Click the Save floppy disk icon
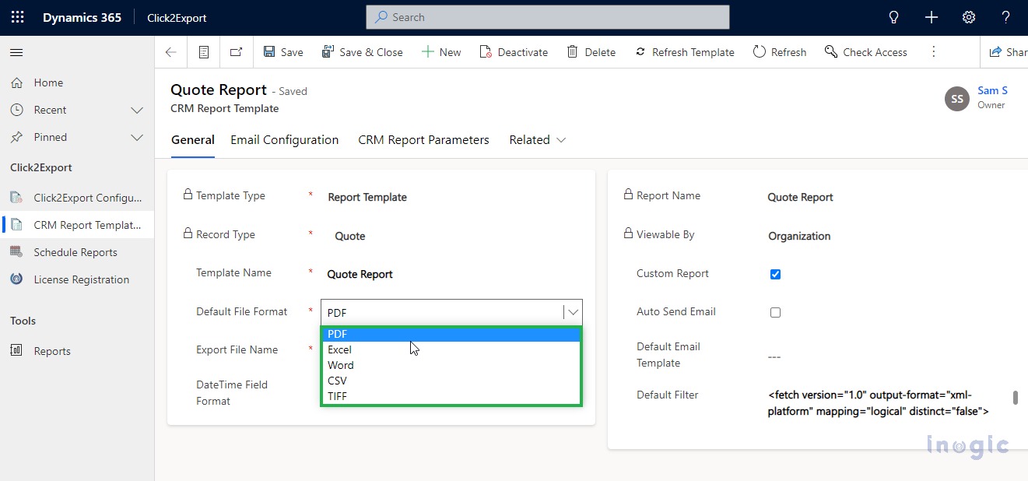The width and height of the screenshot is (1028, 481). (x=269, y=52)
